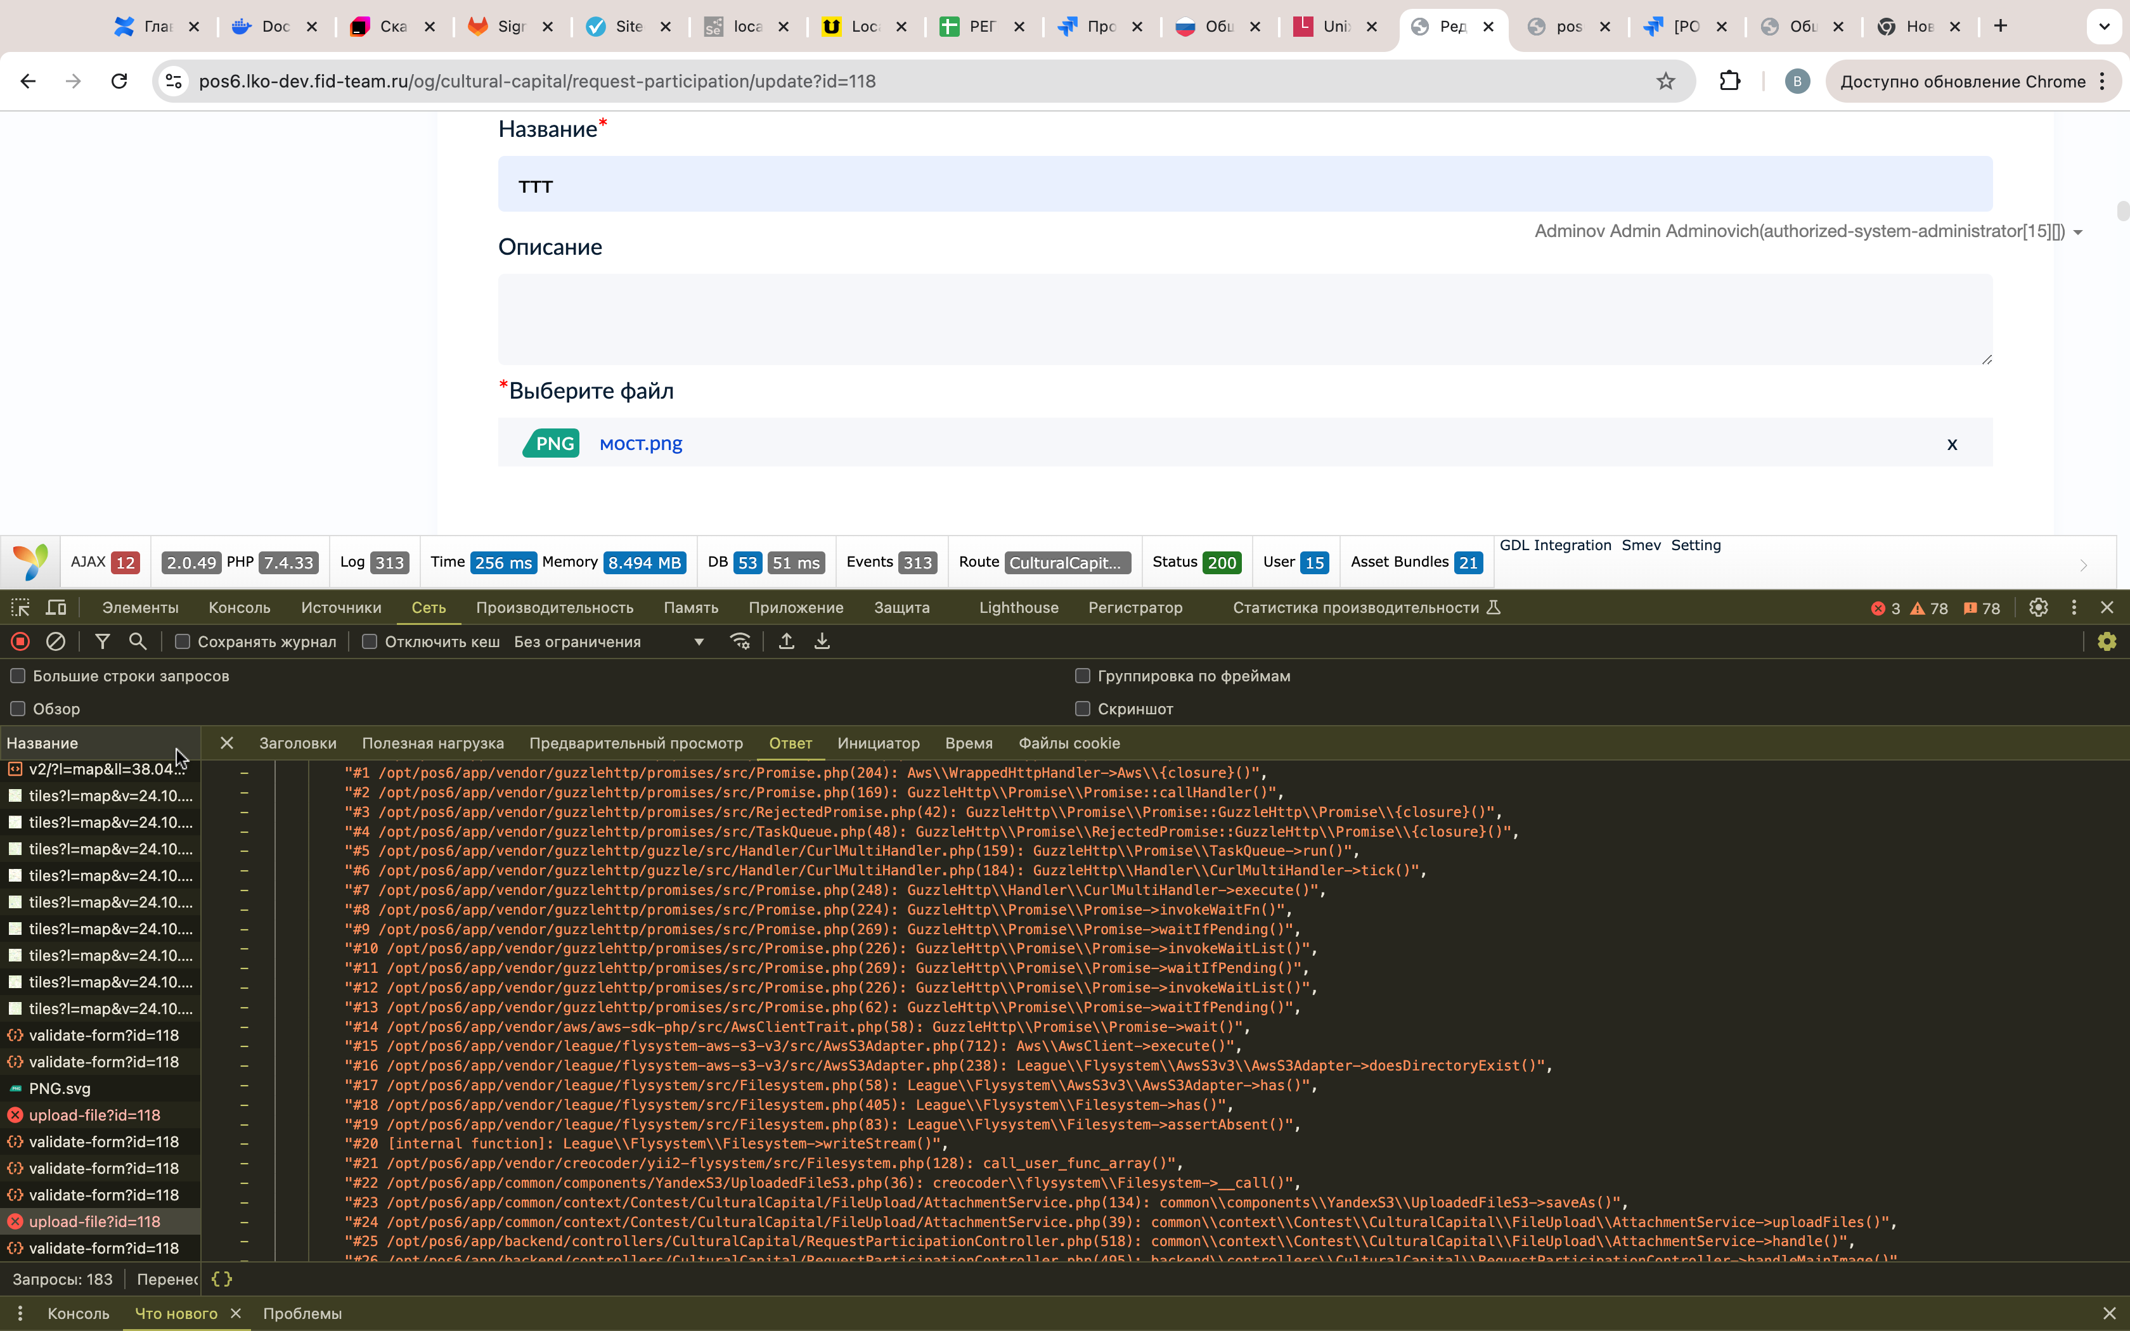Check the Отключить кеш checkbox
Viewport: 2130px width, 1331px height.
tap(370, 641)
